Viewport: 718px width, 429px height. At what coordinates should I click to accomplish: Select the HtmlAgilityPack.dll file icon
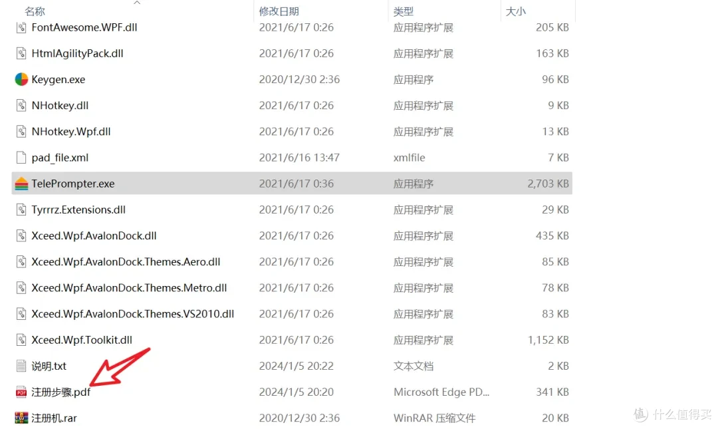pos(21,54)
